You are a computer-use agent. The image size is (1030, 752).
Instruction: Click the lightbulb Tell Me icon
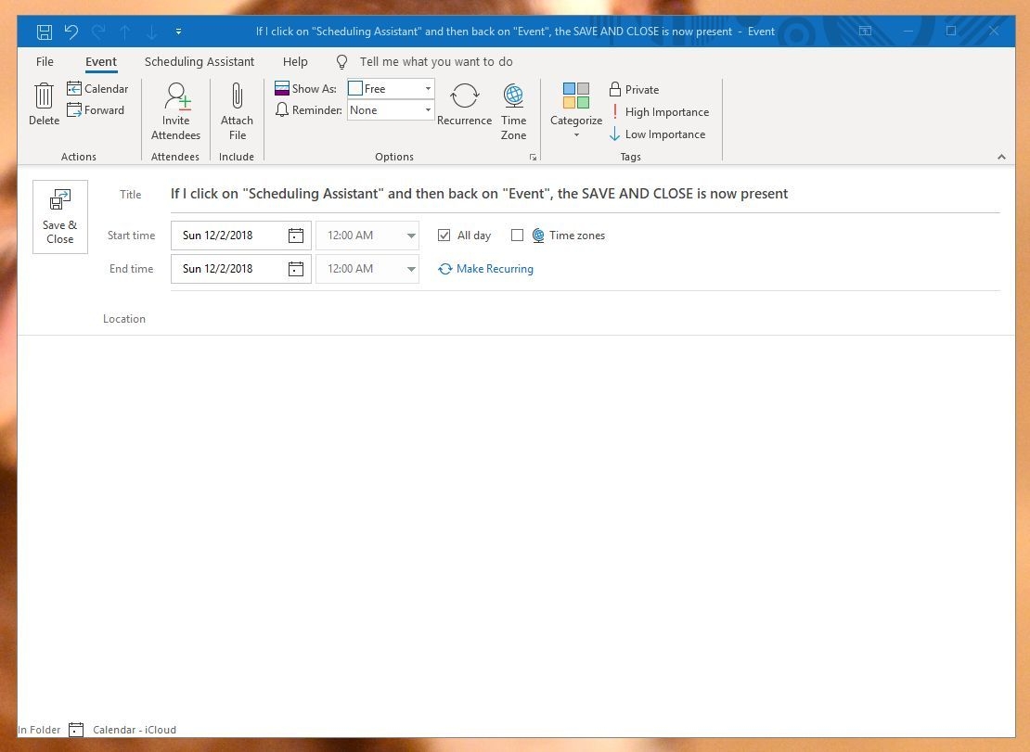341,62
